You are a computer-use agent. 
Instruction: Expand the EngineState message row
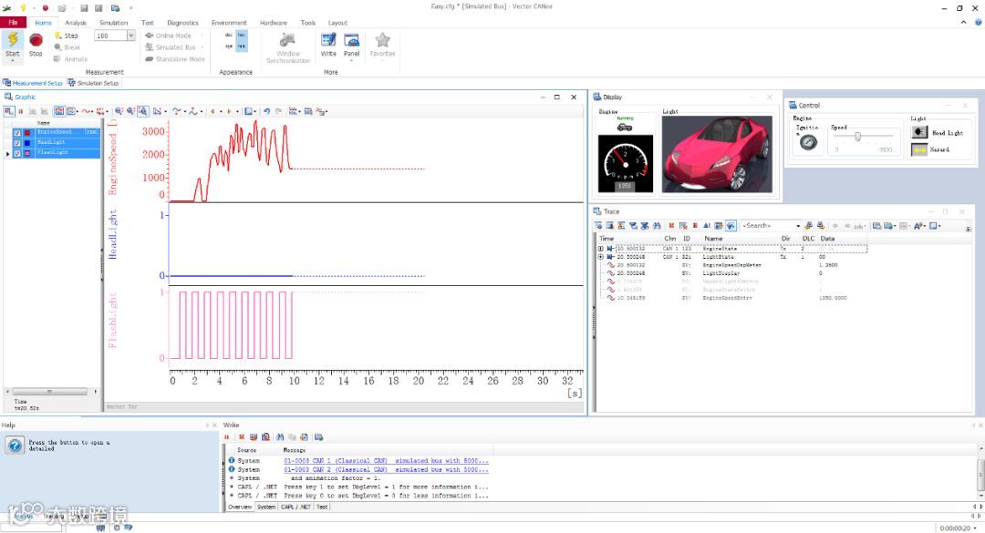click(x=600, y=248)
